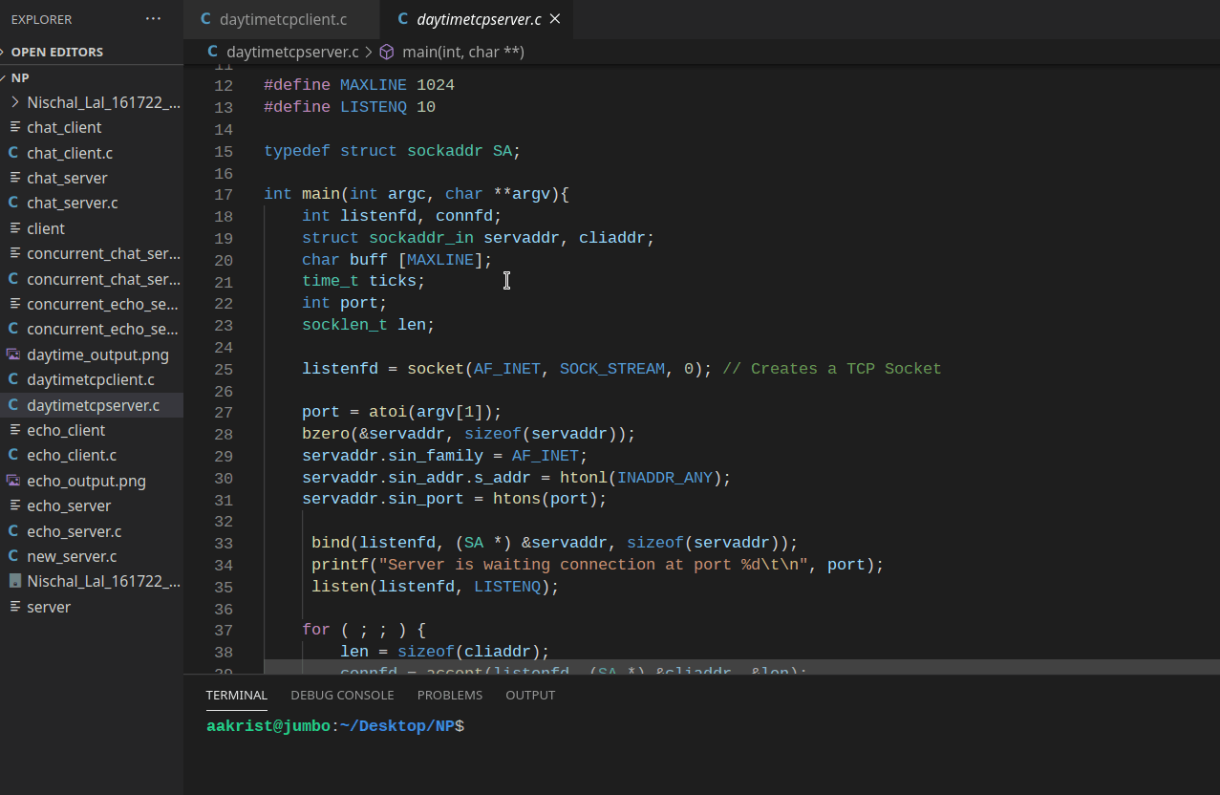Image resolution: width=1220 pixels, height=795 pixels.
Task: Click the C icon beside chat_client.c
Action: [x=13, y=153]
